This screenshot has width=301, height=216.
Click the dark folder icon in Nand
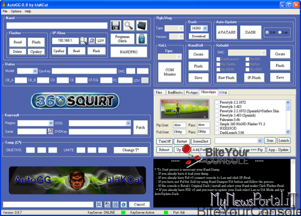coord(142,26)
